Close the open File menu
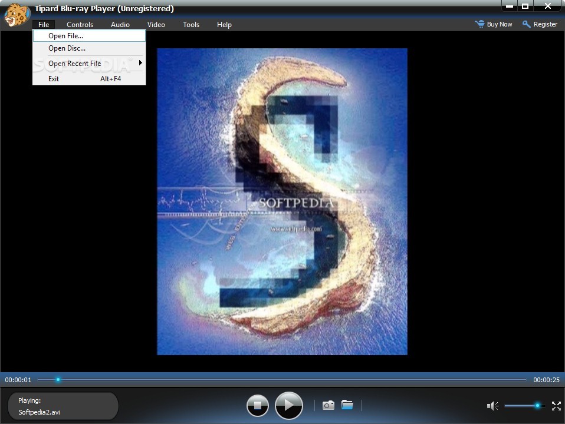Image resolution: width=565 pixels, height=424 pixels. click(x=44, y=25)
